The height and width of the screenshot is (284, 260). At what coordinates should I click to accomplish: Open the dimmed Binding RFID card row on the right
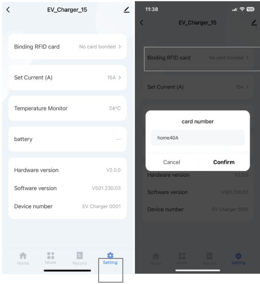click(202, 59)
